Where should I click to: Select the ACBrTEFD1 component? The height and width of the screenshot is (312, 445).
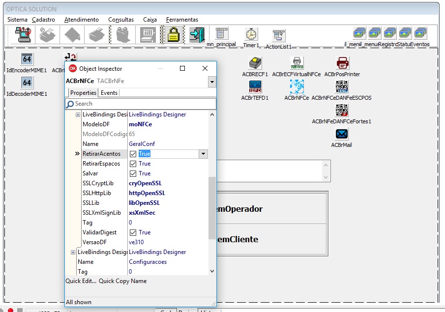[255, 86]
